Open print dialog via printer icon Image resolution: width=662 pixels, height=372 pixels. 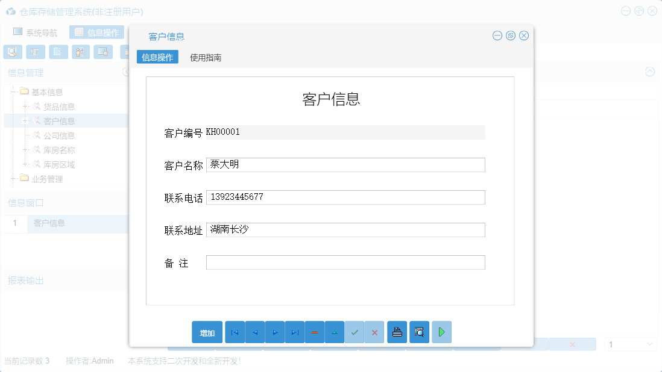click(x=397, y=332)
